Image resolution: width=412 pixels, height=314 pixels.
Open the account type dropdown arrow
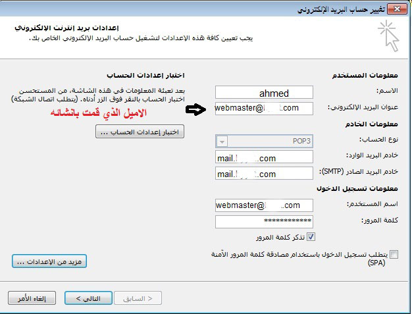[222, 142]
